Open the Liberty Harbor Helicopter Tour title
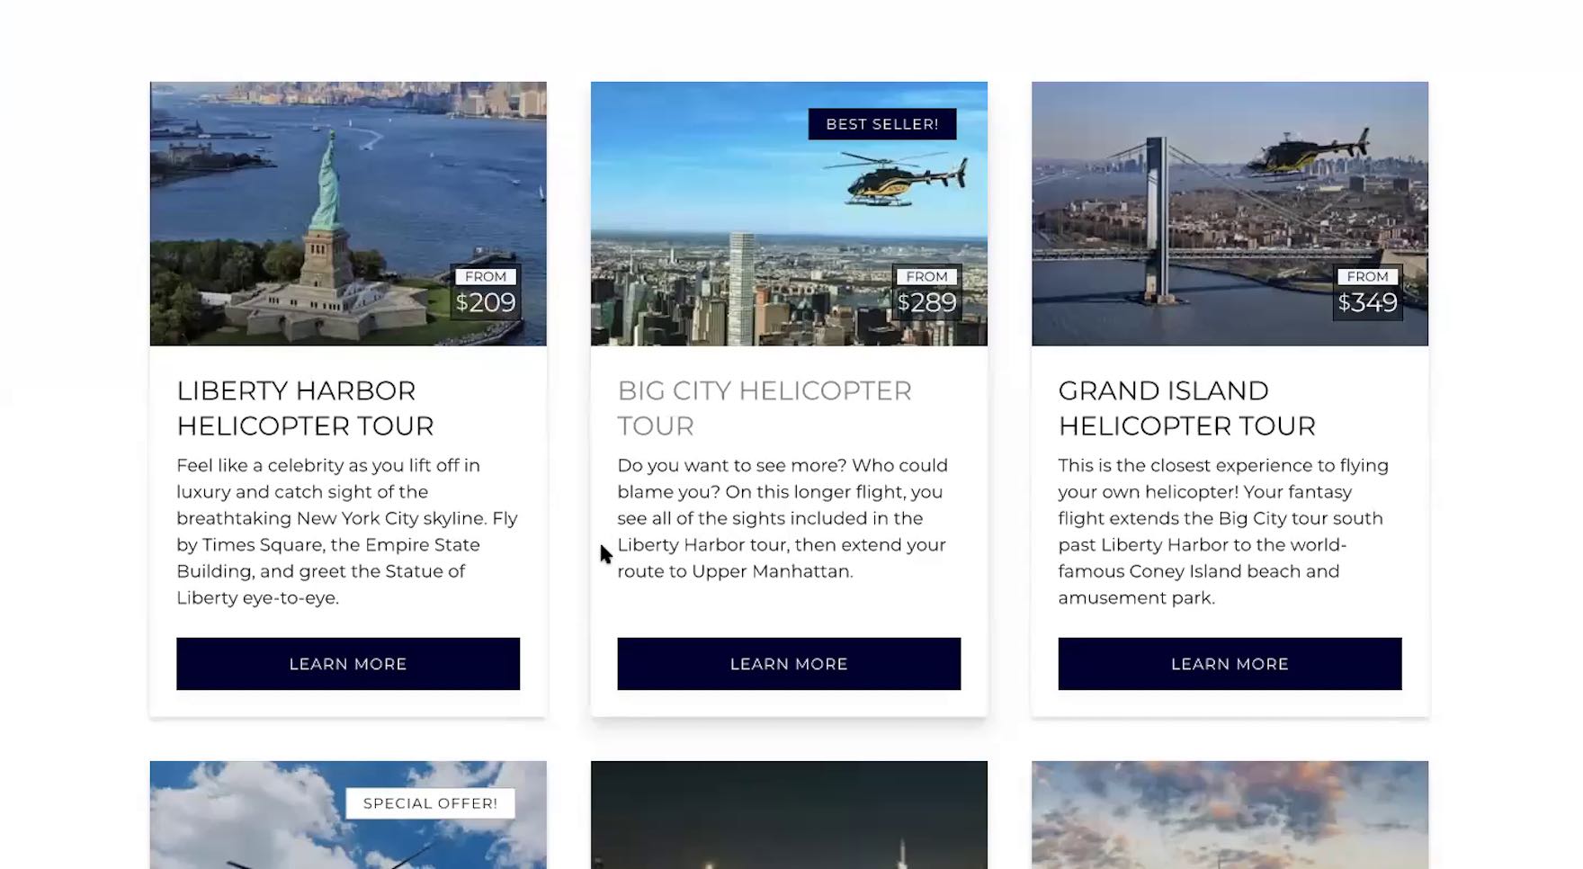1583x869 pixels. pos(305,408)
